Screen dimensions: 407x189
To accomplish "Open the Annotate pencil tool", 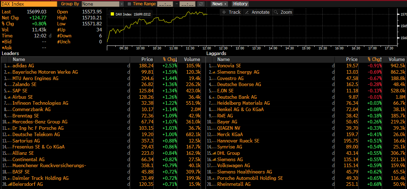I will pos(257,12).
